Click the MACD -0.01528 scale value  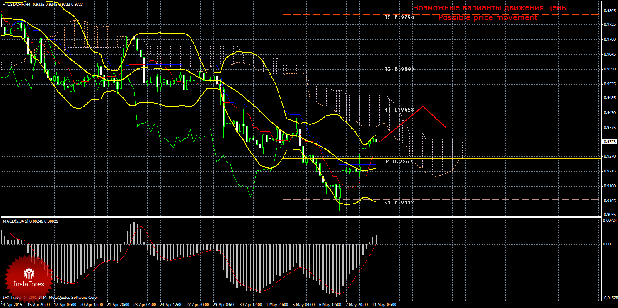click(610, 298)
